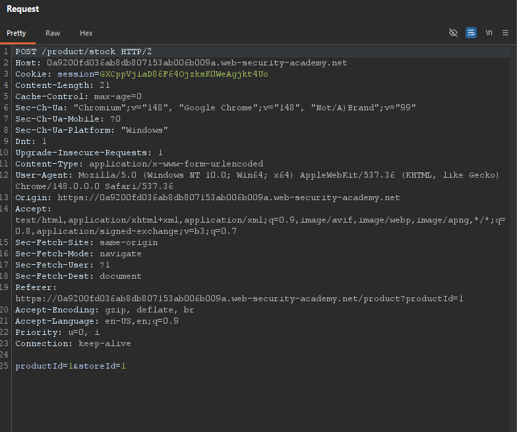Switch to the Hex tab

click(86, 33)
